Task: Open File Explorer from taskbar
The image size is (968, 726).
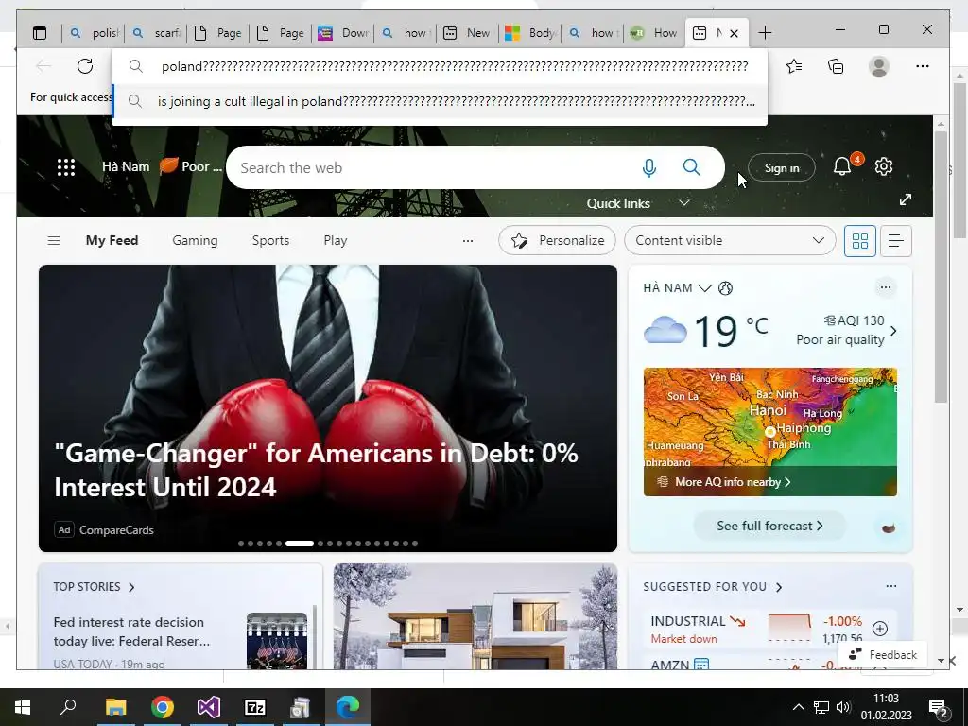Action: tap(115, 707)
